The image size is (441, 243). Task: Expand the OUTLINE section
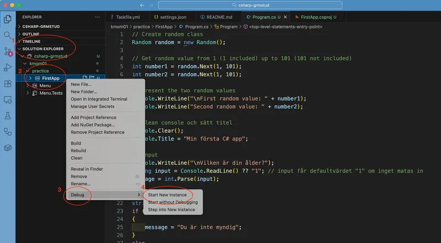tap(31, 34)
